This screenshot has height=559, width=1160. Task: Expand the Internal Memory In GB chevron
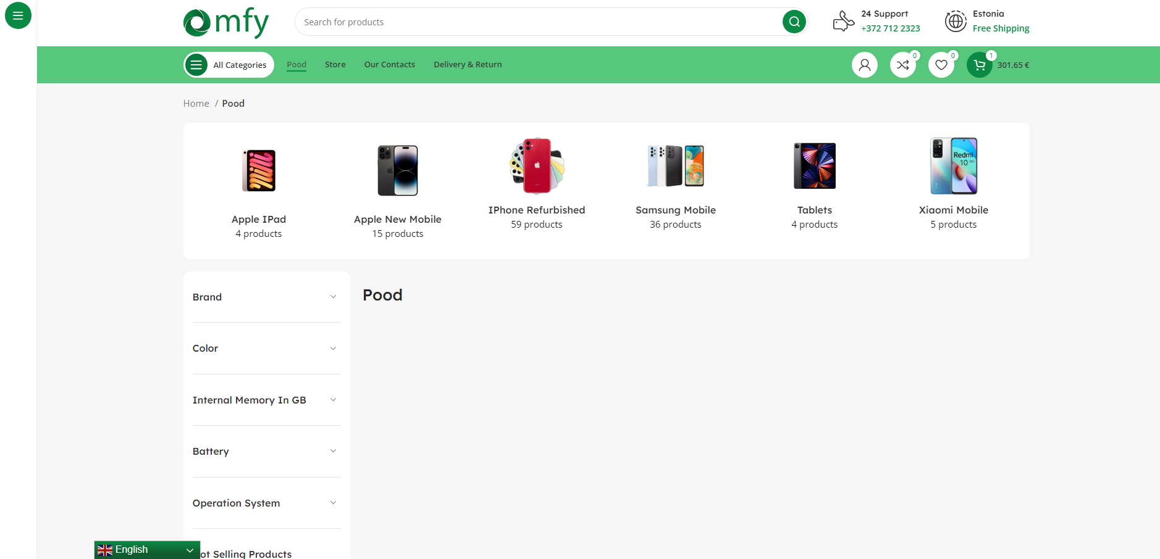point(333,400)
